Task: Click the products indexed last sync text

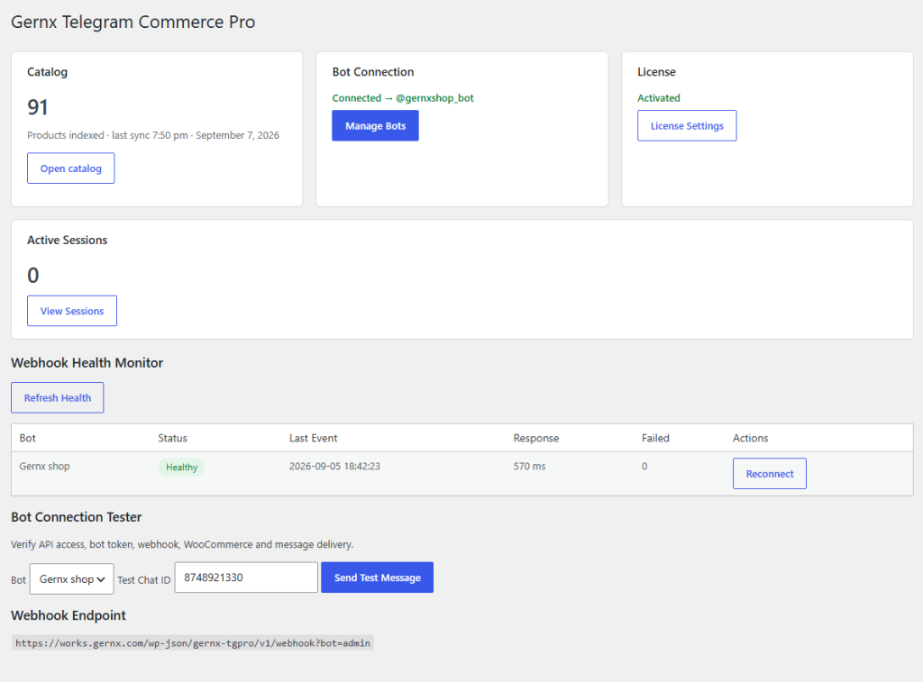Action: click(x=153, y=135)
